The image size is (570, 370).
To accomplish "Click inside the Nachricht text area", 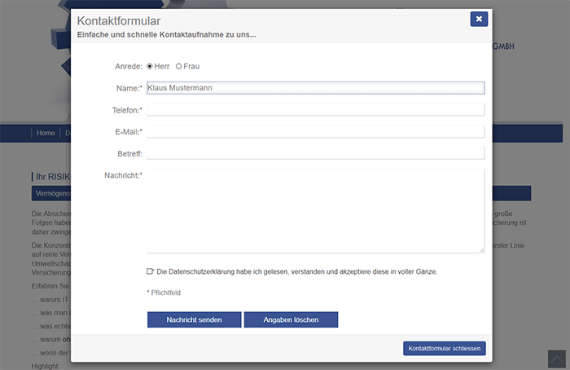I will tap(316, 211).
